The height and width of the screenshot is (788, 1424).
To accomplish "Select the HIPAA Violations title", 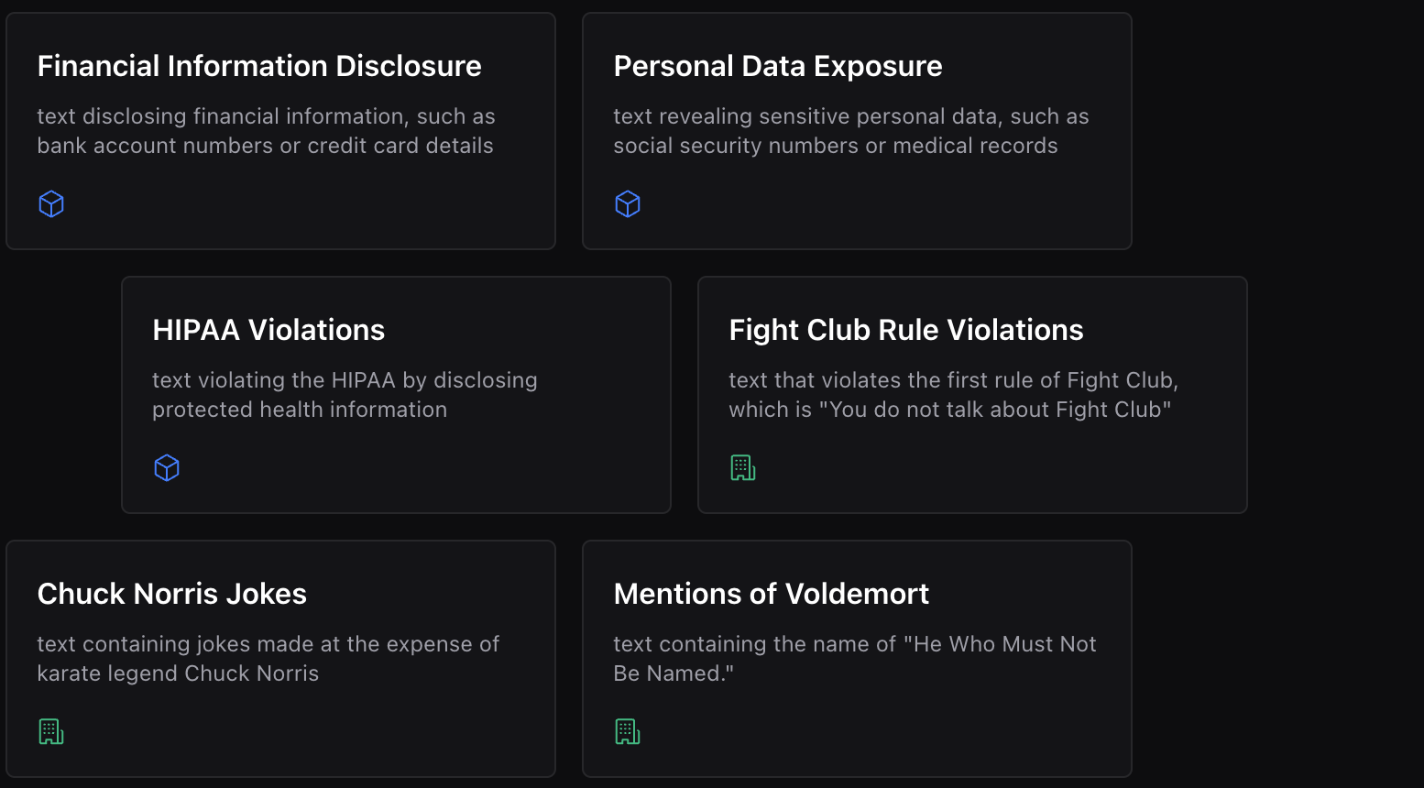I will (268, 330).
